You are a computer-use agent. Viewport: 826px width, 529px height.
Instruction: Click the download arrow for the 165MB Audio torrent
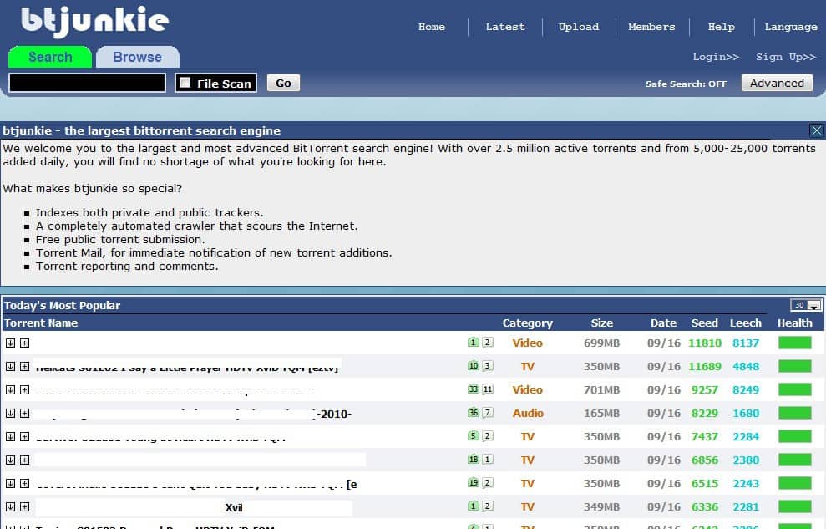[10, 413]
